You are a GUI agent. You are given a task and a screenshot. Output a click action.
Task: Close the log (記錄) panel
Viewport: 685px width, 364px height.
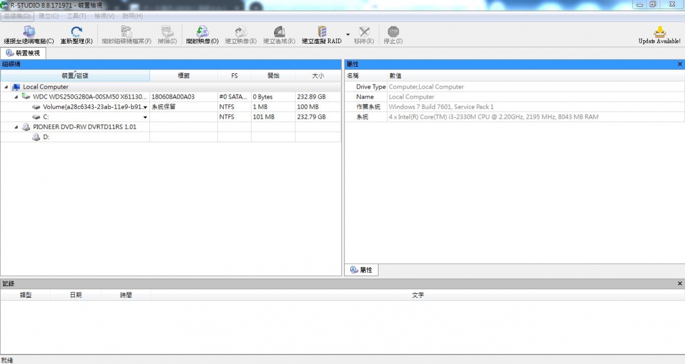tap(680, 284)
